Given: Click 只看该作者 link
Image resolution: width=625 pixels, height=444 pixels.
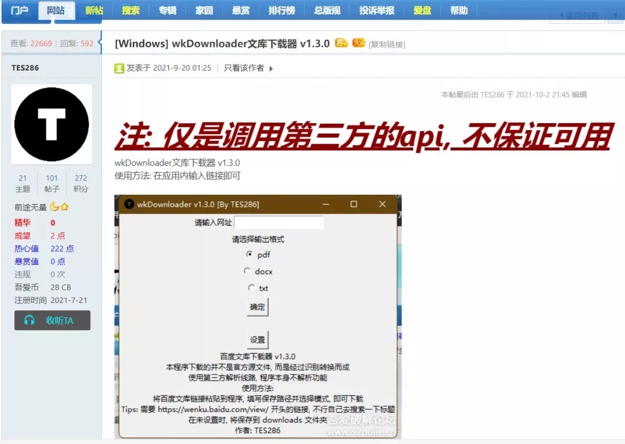Looking at the screenshot, I should click(x=244, y=68).
